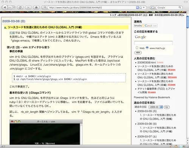This screenshot has height=148, width=189.
Task: Bookmark this page with the star icon
Action: (141, 8)
